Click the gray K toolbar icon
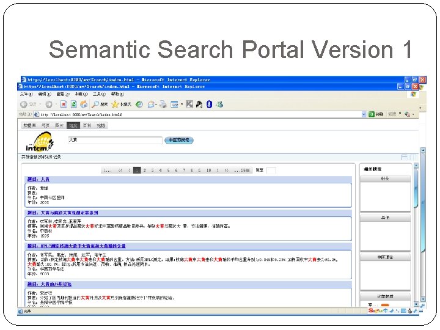 189,105
